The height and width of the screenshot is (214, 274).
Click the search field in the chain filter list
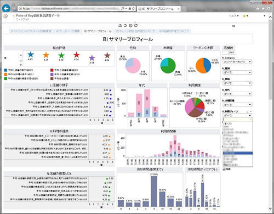[x=237, y=120]
